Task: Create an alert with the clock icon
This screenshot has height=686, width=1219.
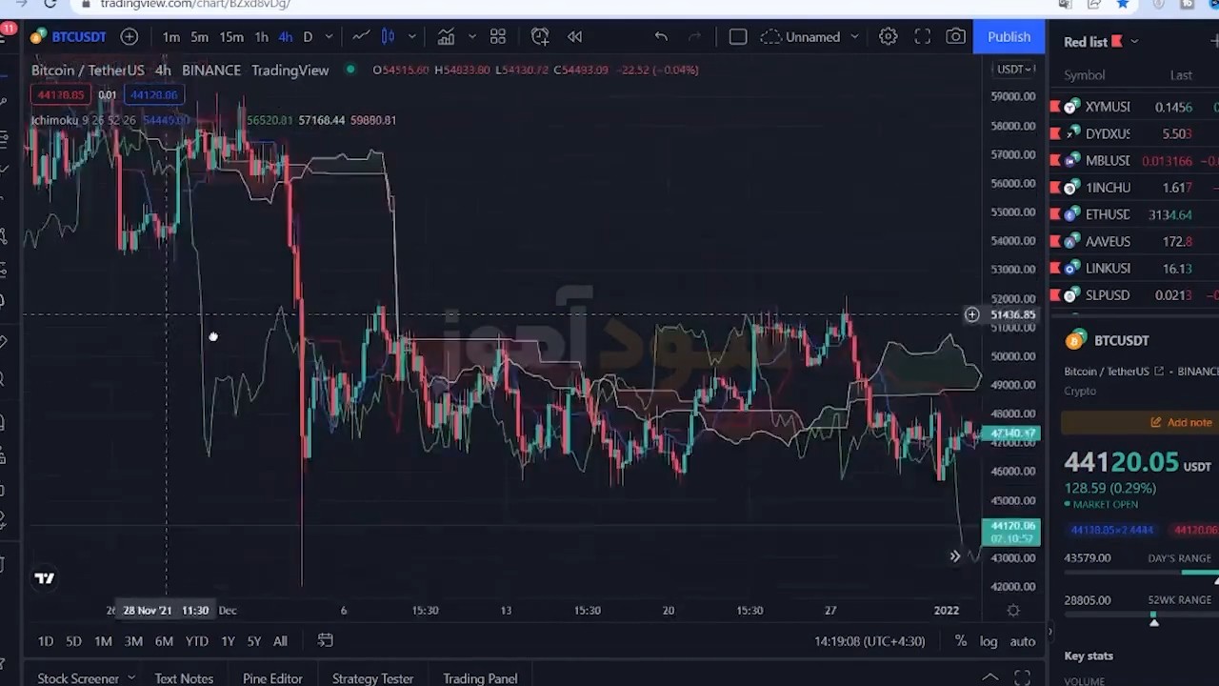Action: click(x=540, y=37)
